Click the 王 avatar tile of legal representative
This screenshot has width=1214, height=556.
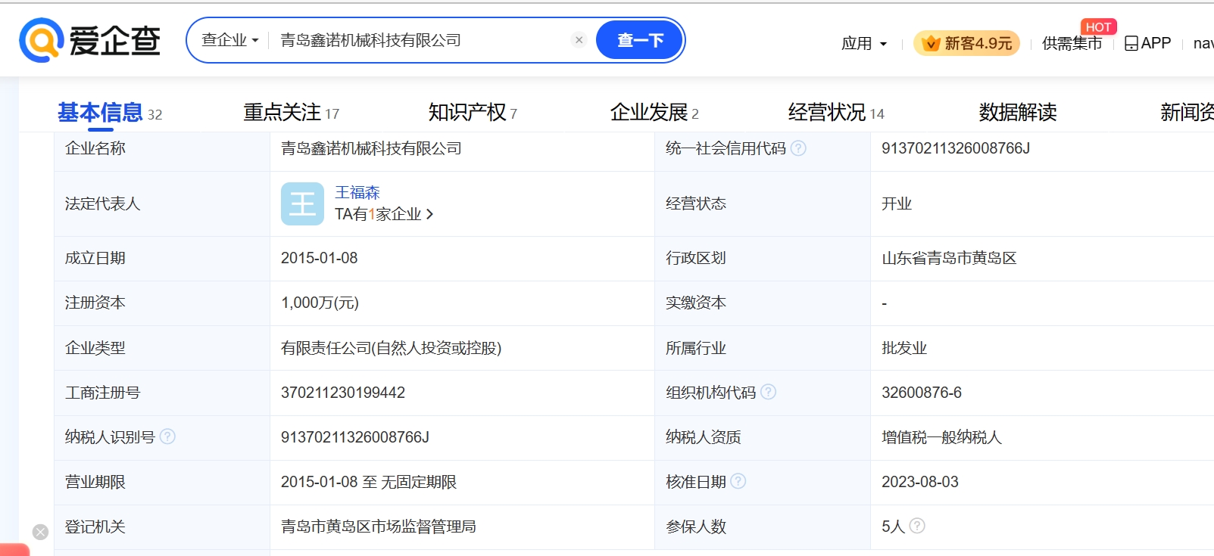click(302, 203)
